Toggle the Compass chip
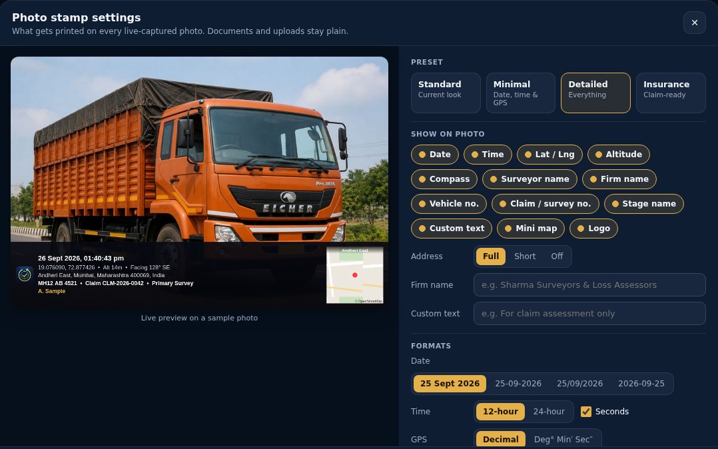 [x=444, y=179]
